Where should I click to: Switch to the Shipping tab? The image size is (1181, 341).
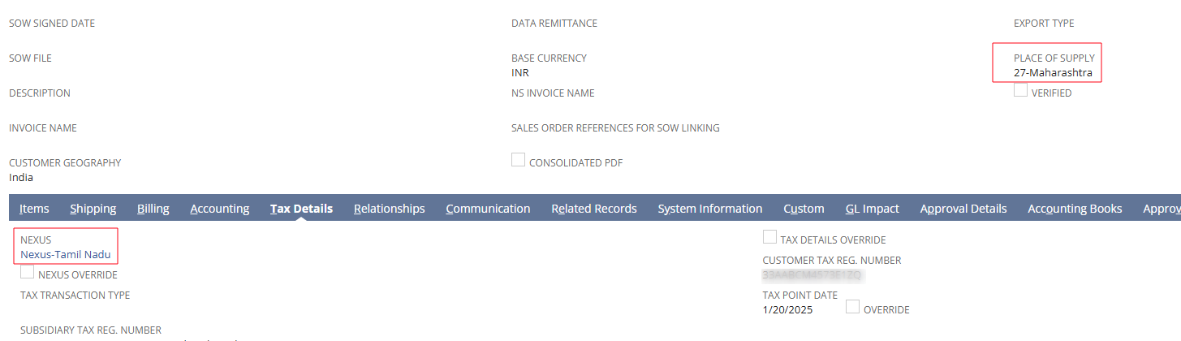[93, 209]
